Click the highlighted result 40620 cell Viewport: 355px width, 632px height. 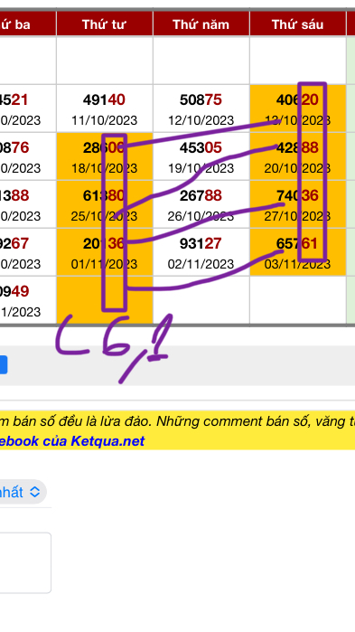[x=298, y=108]
